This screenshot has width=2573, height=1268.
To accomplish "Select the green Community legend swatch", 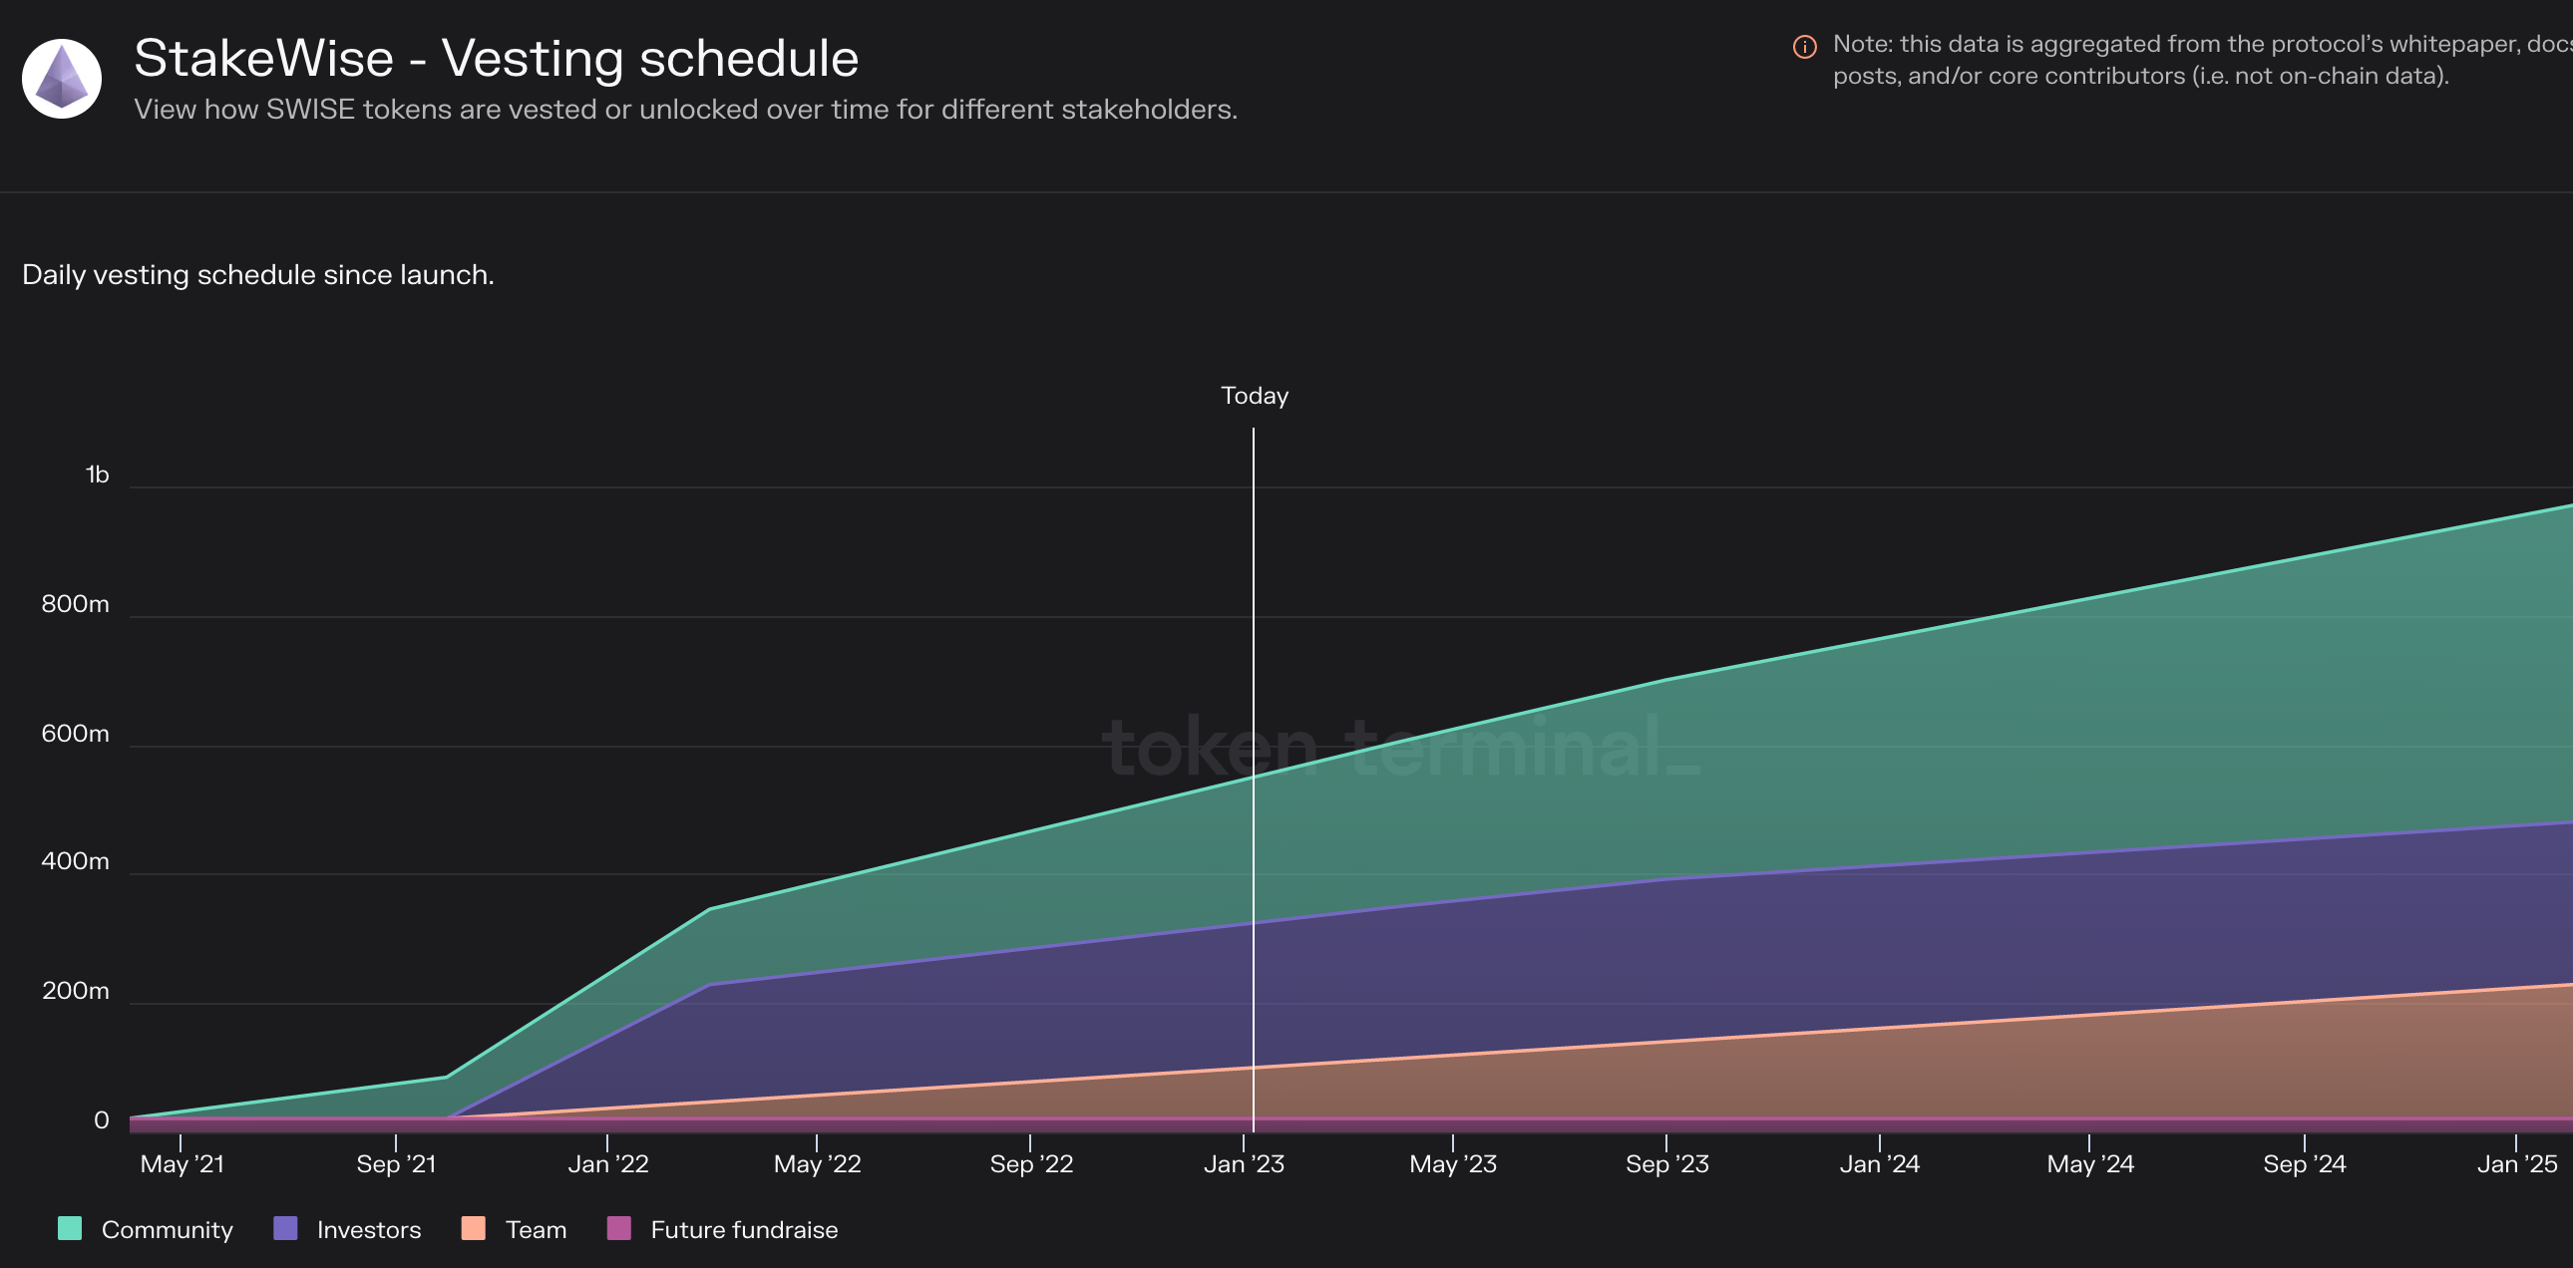I will 68,1229.
